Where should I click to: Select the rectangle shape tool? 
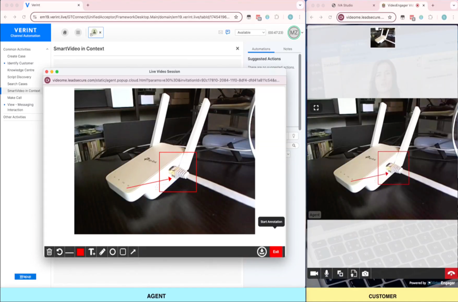click(123, 252)
